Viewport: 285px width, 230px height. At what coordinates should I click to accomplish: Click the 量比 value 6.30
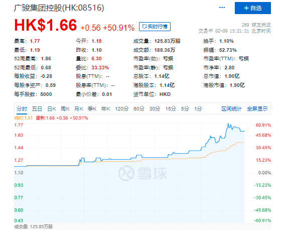pyautogui.click(x=96, y=59)
